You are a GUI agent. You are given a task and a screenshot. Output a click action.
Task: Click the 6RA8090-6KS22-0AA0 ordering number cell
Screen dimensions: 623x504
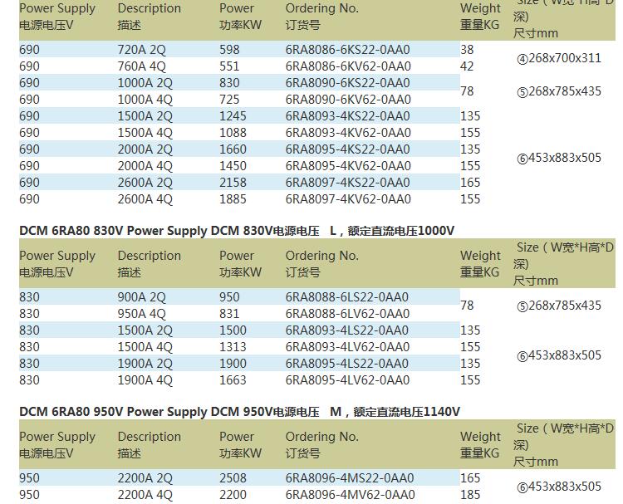pyautogui.click(x=347, y=83)
